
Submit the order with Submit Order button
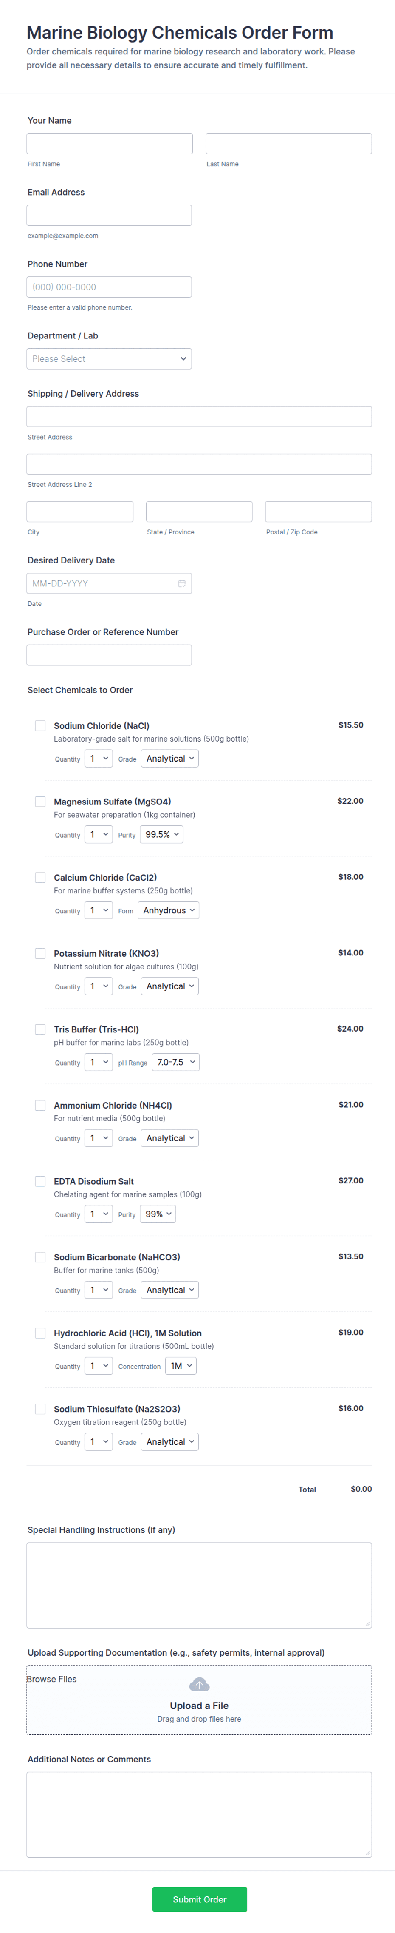coord(199,1899)
